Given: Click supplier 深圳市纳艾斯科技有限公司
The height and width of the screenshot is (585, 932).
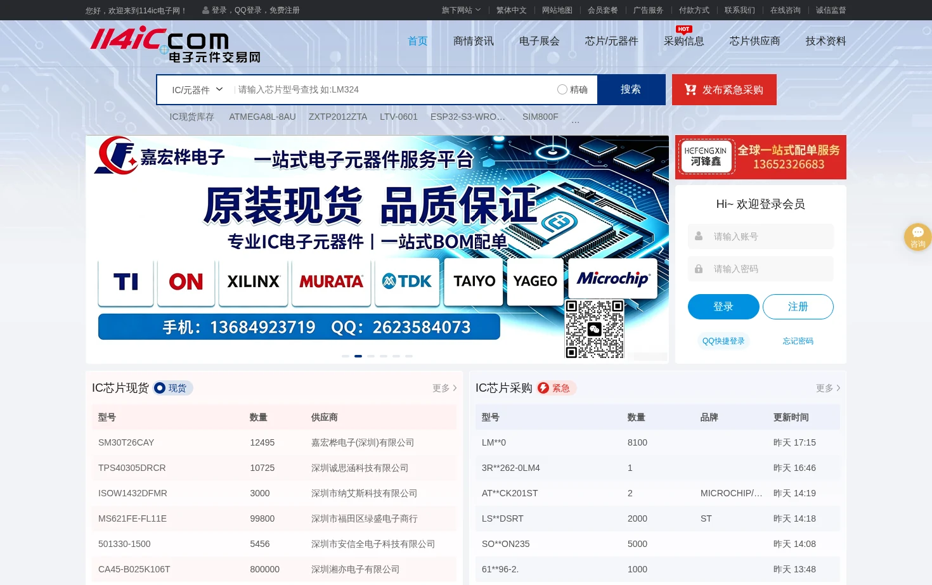Looking at the screenshot, I should click(x=364, y=493).
